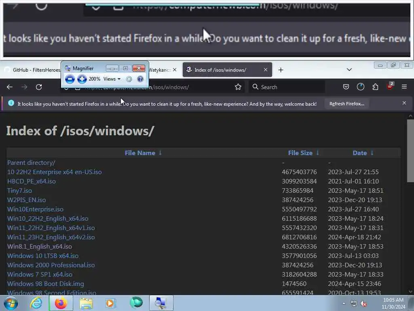
Task: Click File Size descending arrow
Action: [x=318, y=153]
